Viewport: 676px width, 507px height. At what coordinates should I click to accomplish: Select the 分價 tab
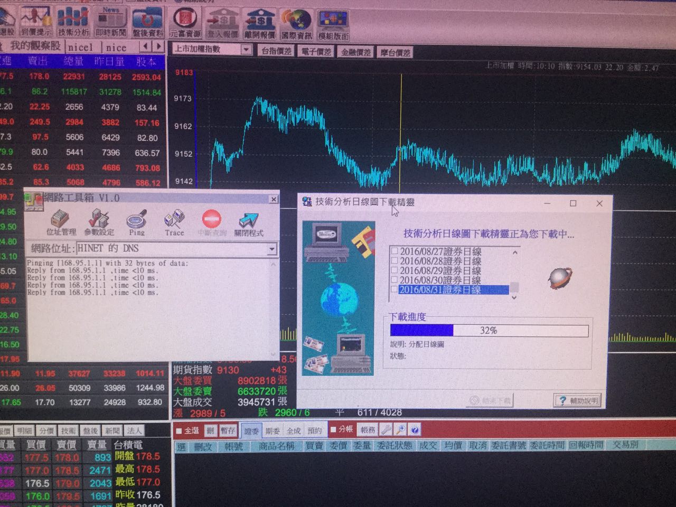[x=46, y=430]
